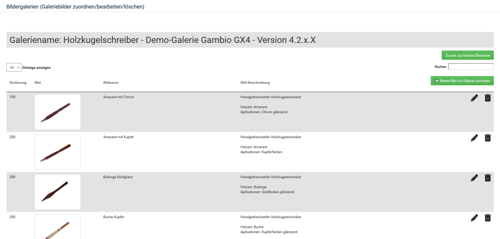
Task: Edit the Bubinga Goldglanz entry
Action: pos(474,178)
